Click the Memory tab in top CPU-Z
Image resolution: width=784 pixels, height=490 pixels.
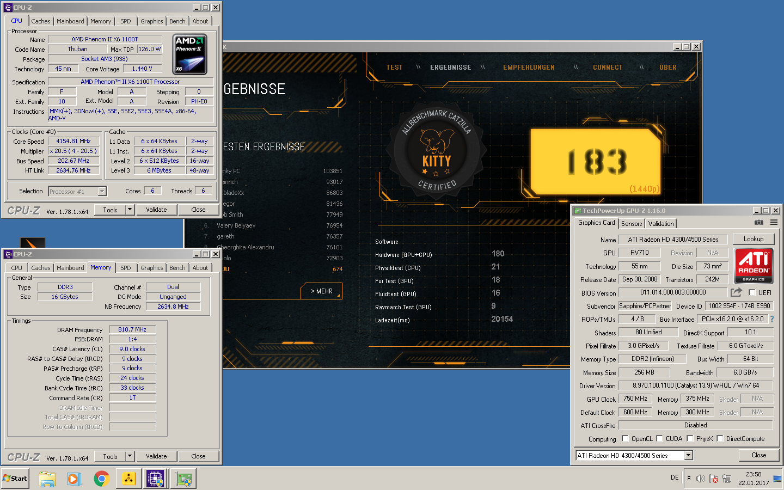pos(101,21)
